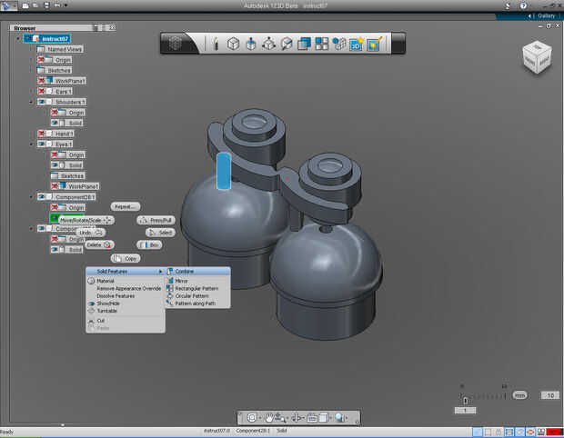Click the mm units button
The image size is (564, 438).
click(x=519, y=395)
